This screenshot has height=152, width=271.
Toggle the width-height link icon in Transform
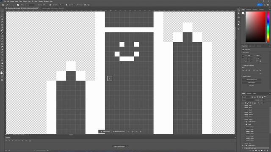pos(243,57)
